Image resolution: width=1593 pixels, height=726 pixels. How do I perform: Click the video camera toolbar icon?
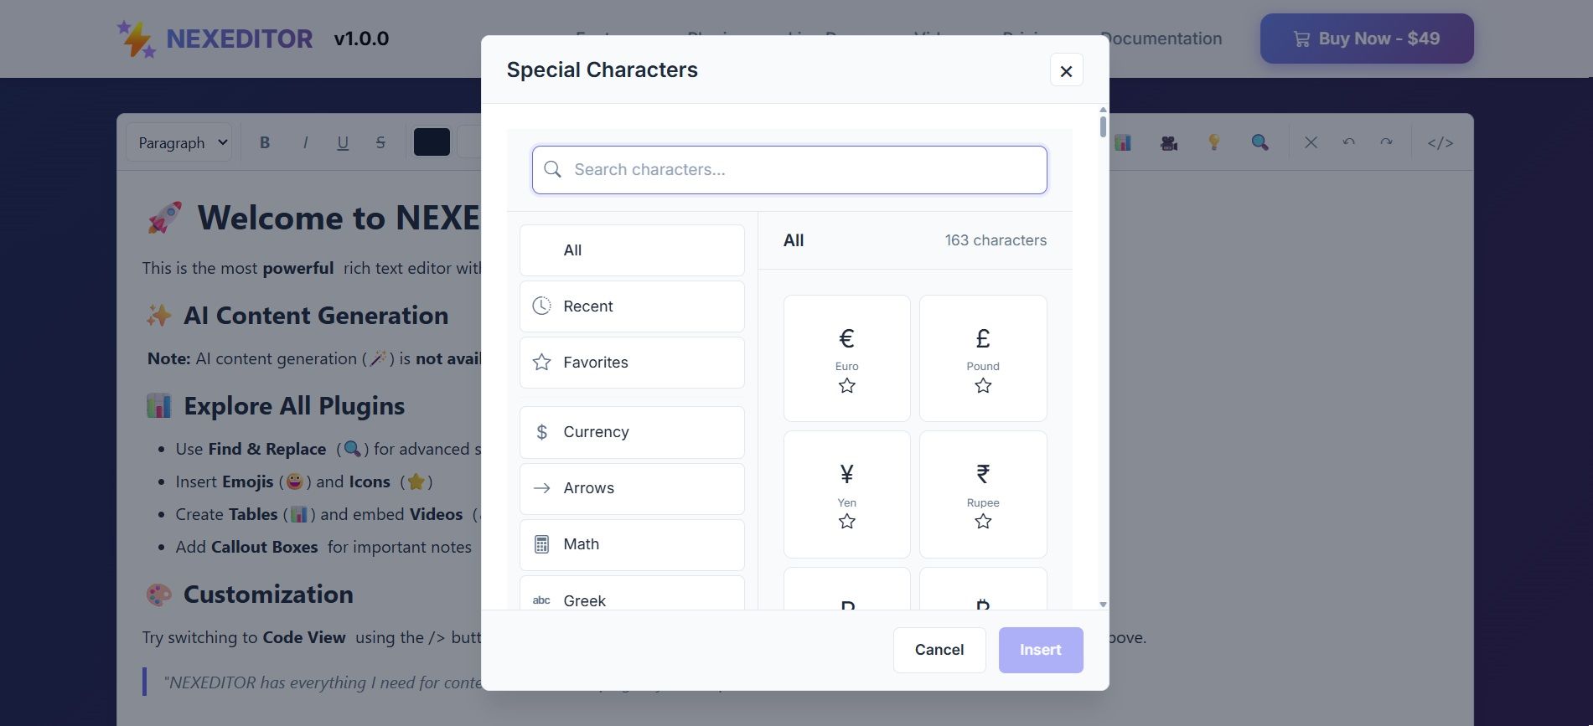click(1169, 142)
